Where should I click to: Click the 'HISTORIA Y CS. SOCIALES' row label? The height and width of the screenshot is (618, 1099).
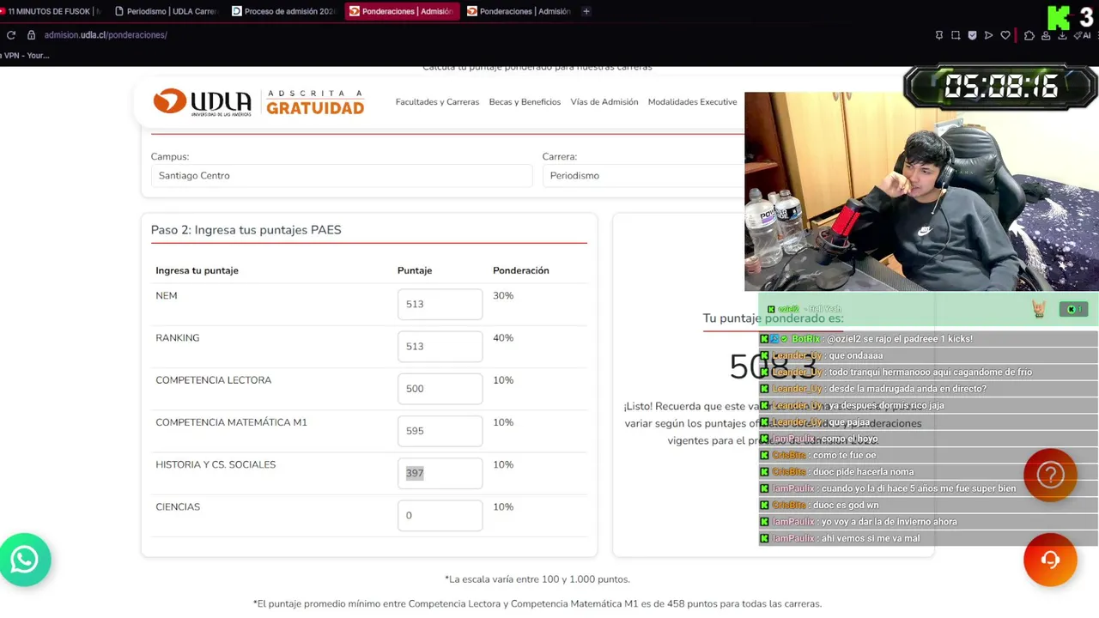216,464
